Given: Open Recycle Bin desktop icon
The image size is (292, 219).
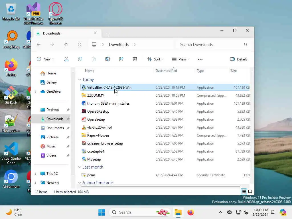Looking at the screenshot, I should click(x=11, y=12).
